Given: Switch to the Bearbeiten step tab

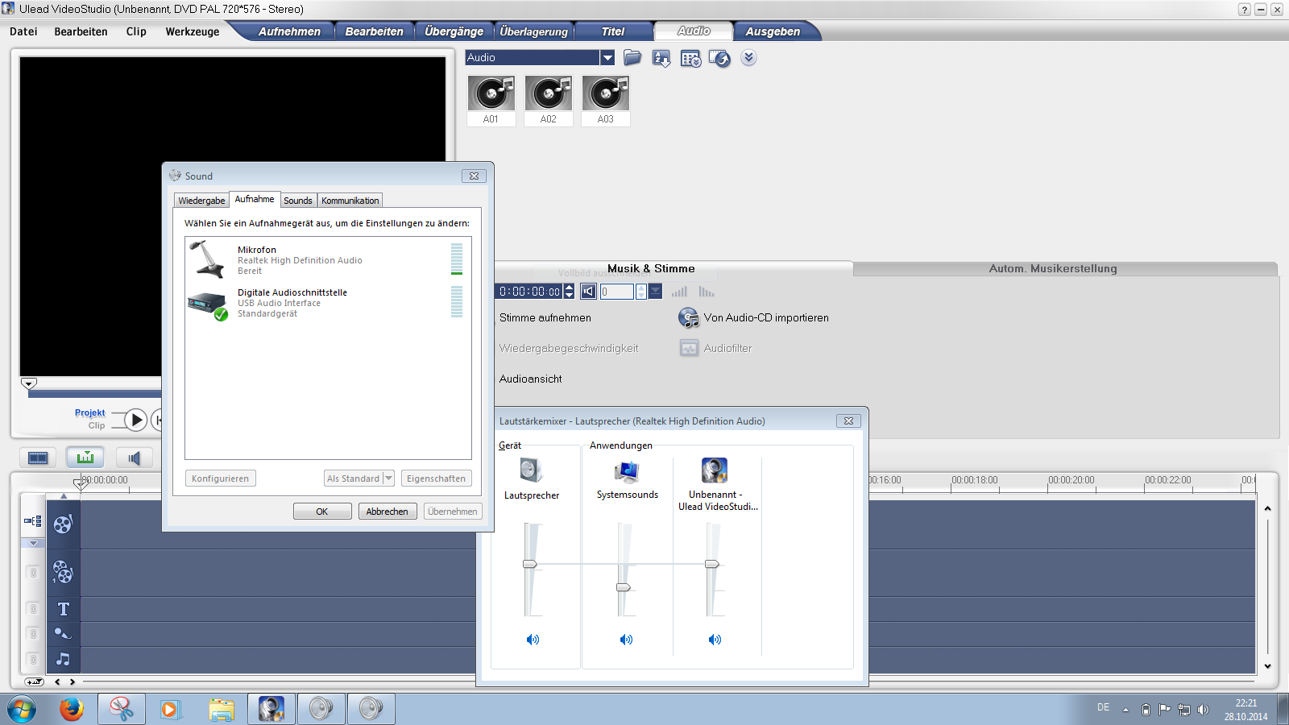Looking at the screenshot, I should coord(374,31).
